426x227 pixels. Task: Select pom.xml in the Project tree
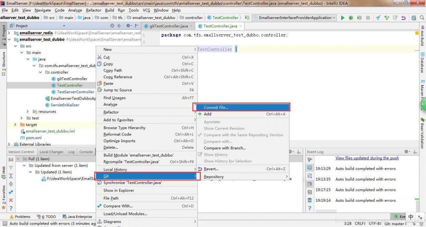(34, 138)
